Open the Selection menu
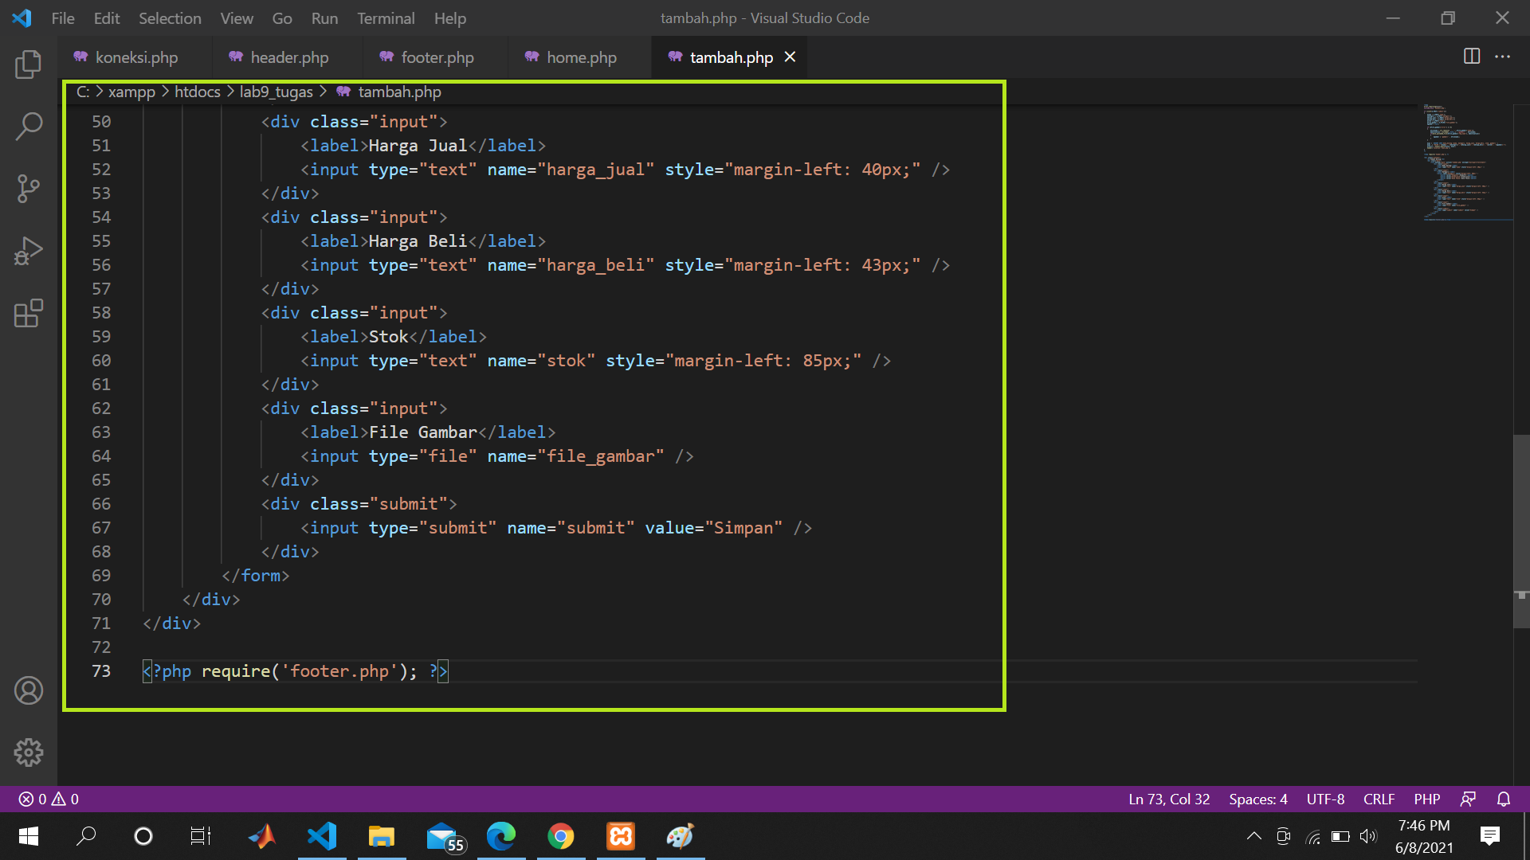 (170, 18)
